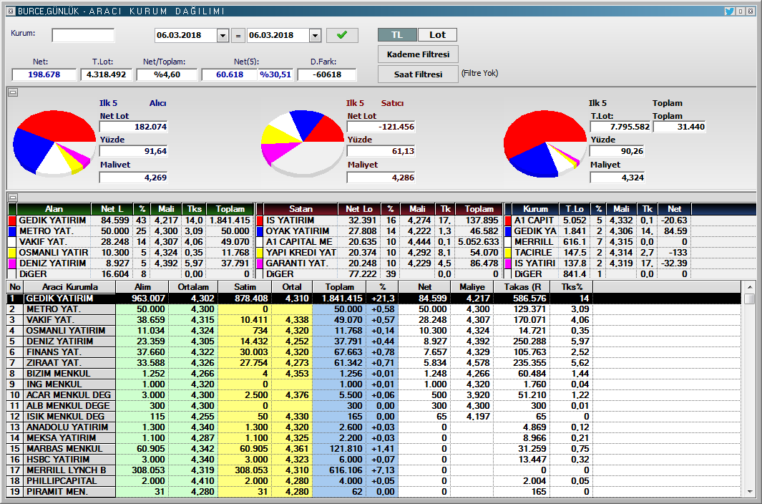Select the FINANS YAT. row
The image size is (762, 504).
coord(373,352)
